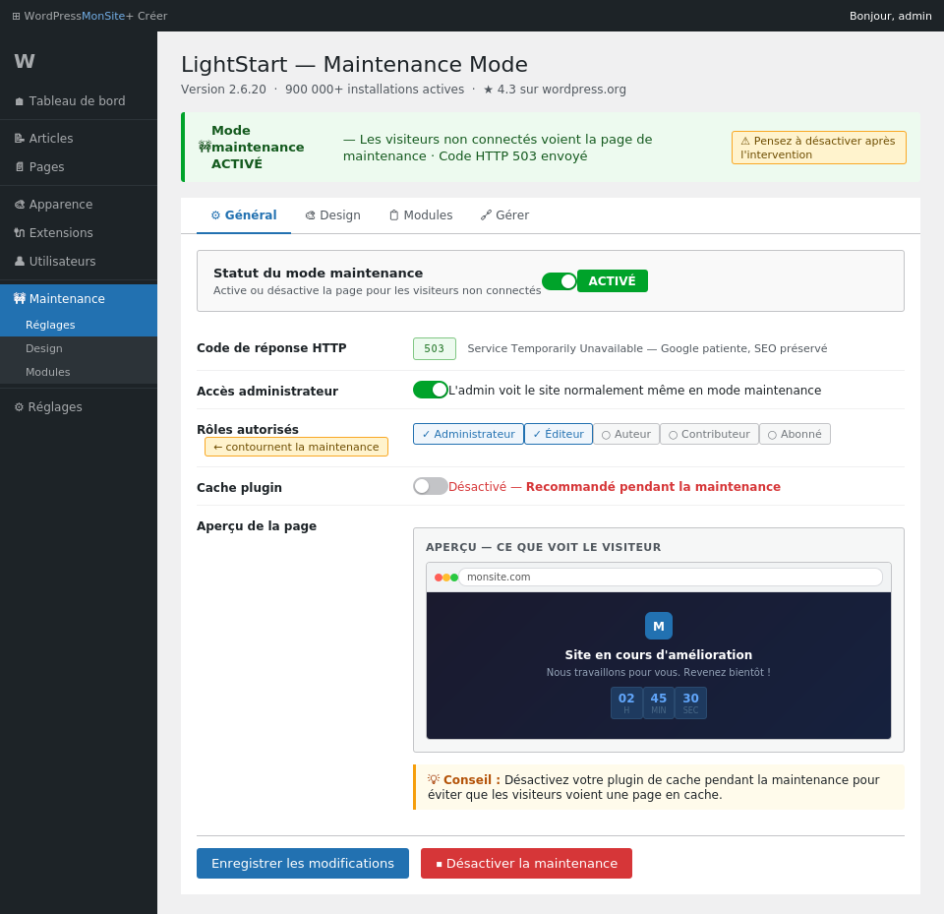The width and height of the screenshot is (944, 914).
Task: Uncheck the Éditeur role
Action: 559,434
